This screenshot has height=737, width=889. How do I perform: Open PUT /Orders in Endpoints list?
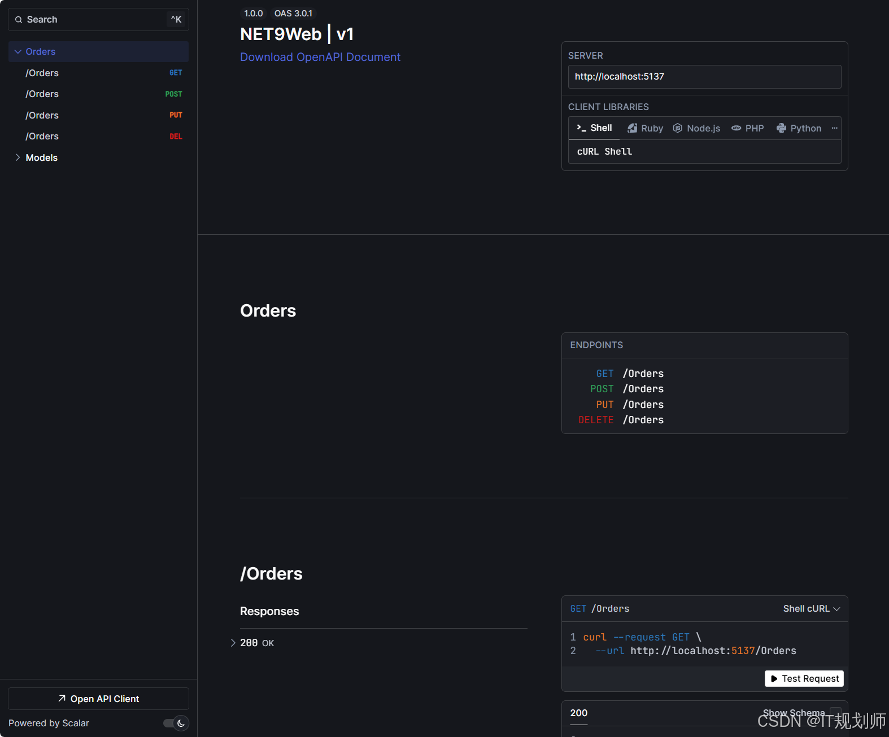point(630,405)
